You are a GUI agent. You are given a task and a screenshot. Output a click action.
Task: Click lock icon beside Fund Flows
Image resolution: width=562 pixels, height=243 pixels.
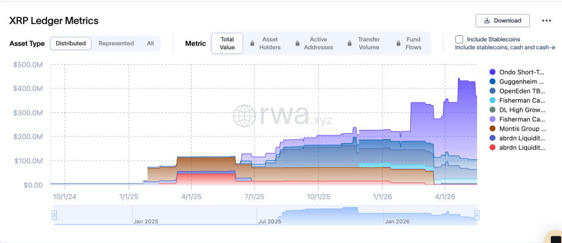[x=398, y=43]
